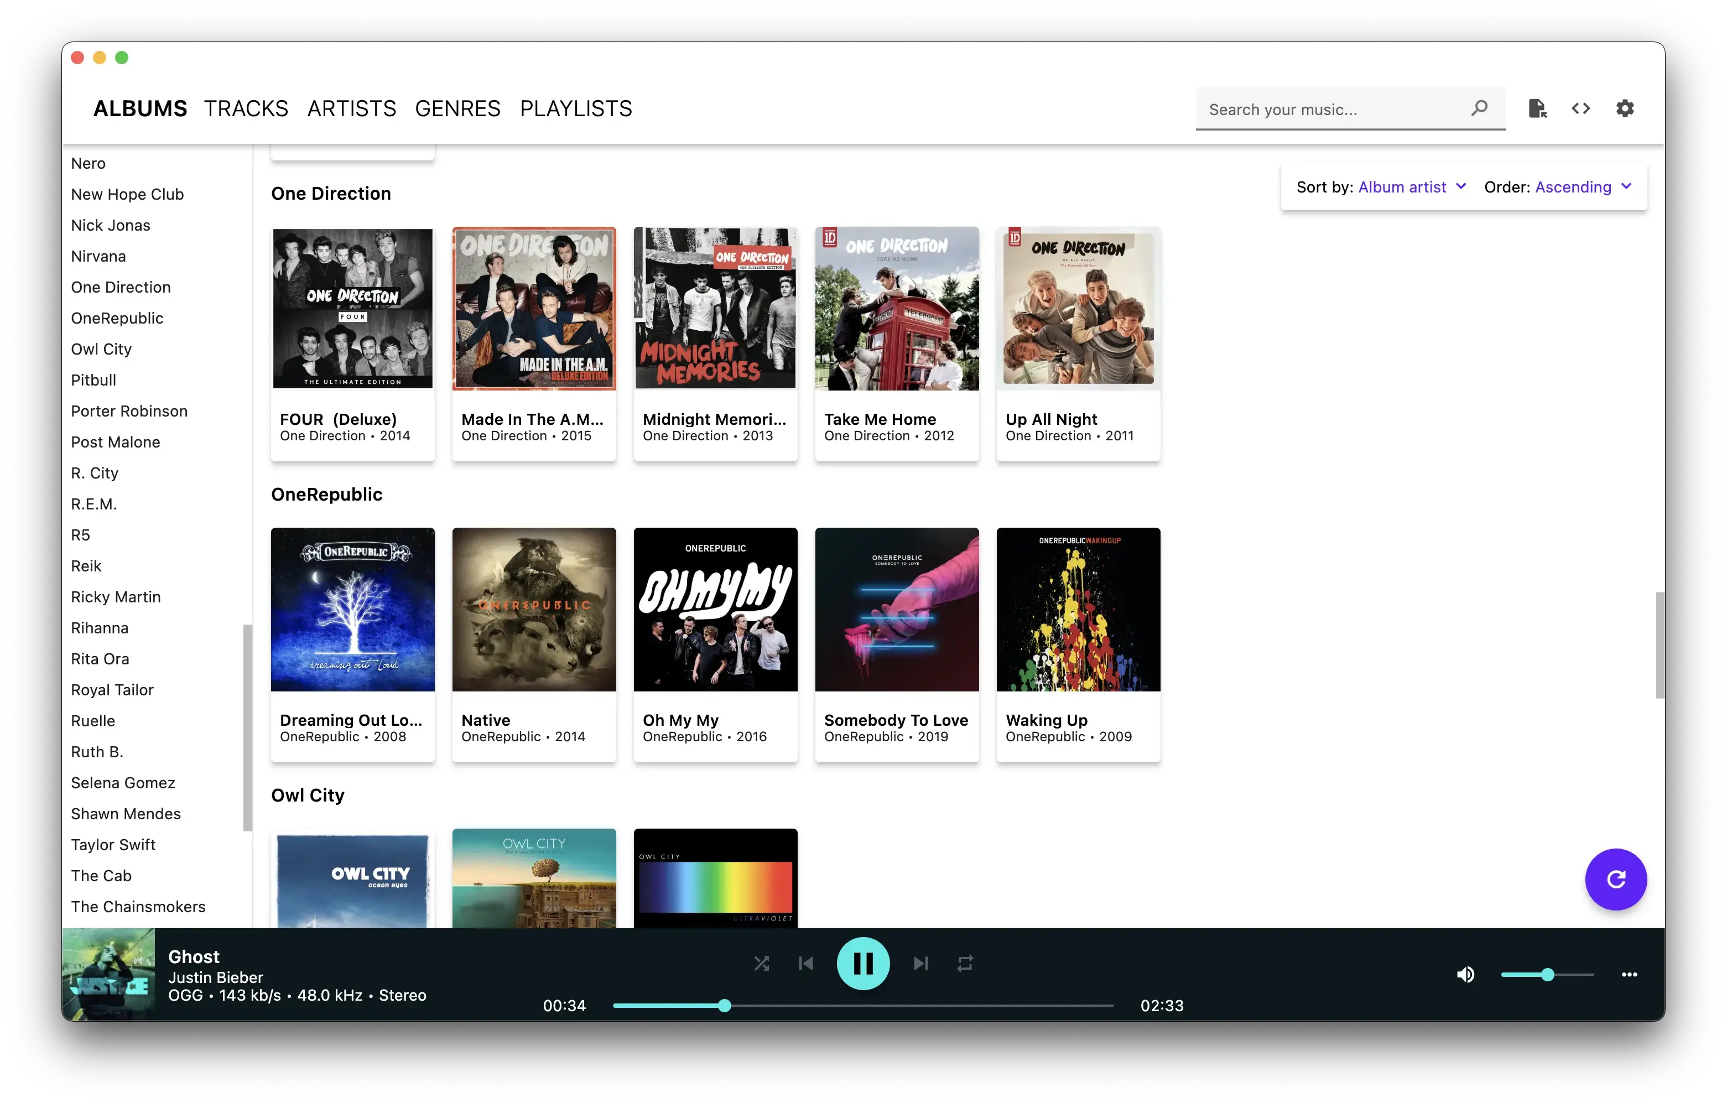The height and width of the screenshot is (1103, 1727).
Task: Open the three-dot more options menu
Action: tap(1629, 975)
